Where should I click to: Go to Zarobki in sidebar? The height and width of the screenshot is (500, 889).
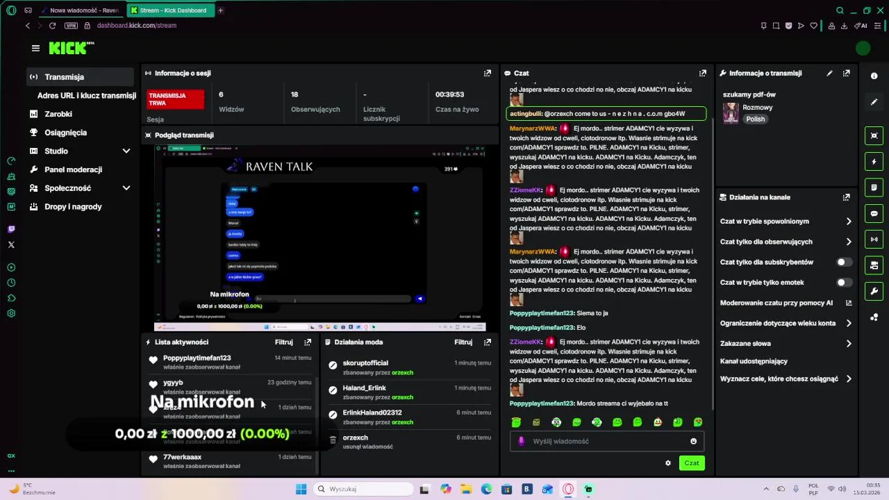tap(58, 114)
